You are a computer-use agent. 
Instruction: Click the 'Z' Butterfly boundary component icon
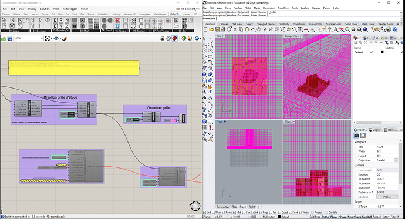pyautogui.click(x=67, y=26)
